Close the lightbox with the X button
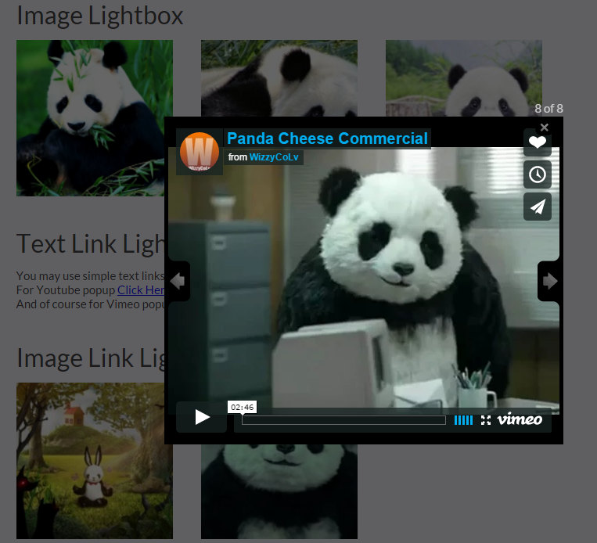Screen dimensions: 597x543 pyautogui.click(x=545, y=128)
